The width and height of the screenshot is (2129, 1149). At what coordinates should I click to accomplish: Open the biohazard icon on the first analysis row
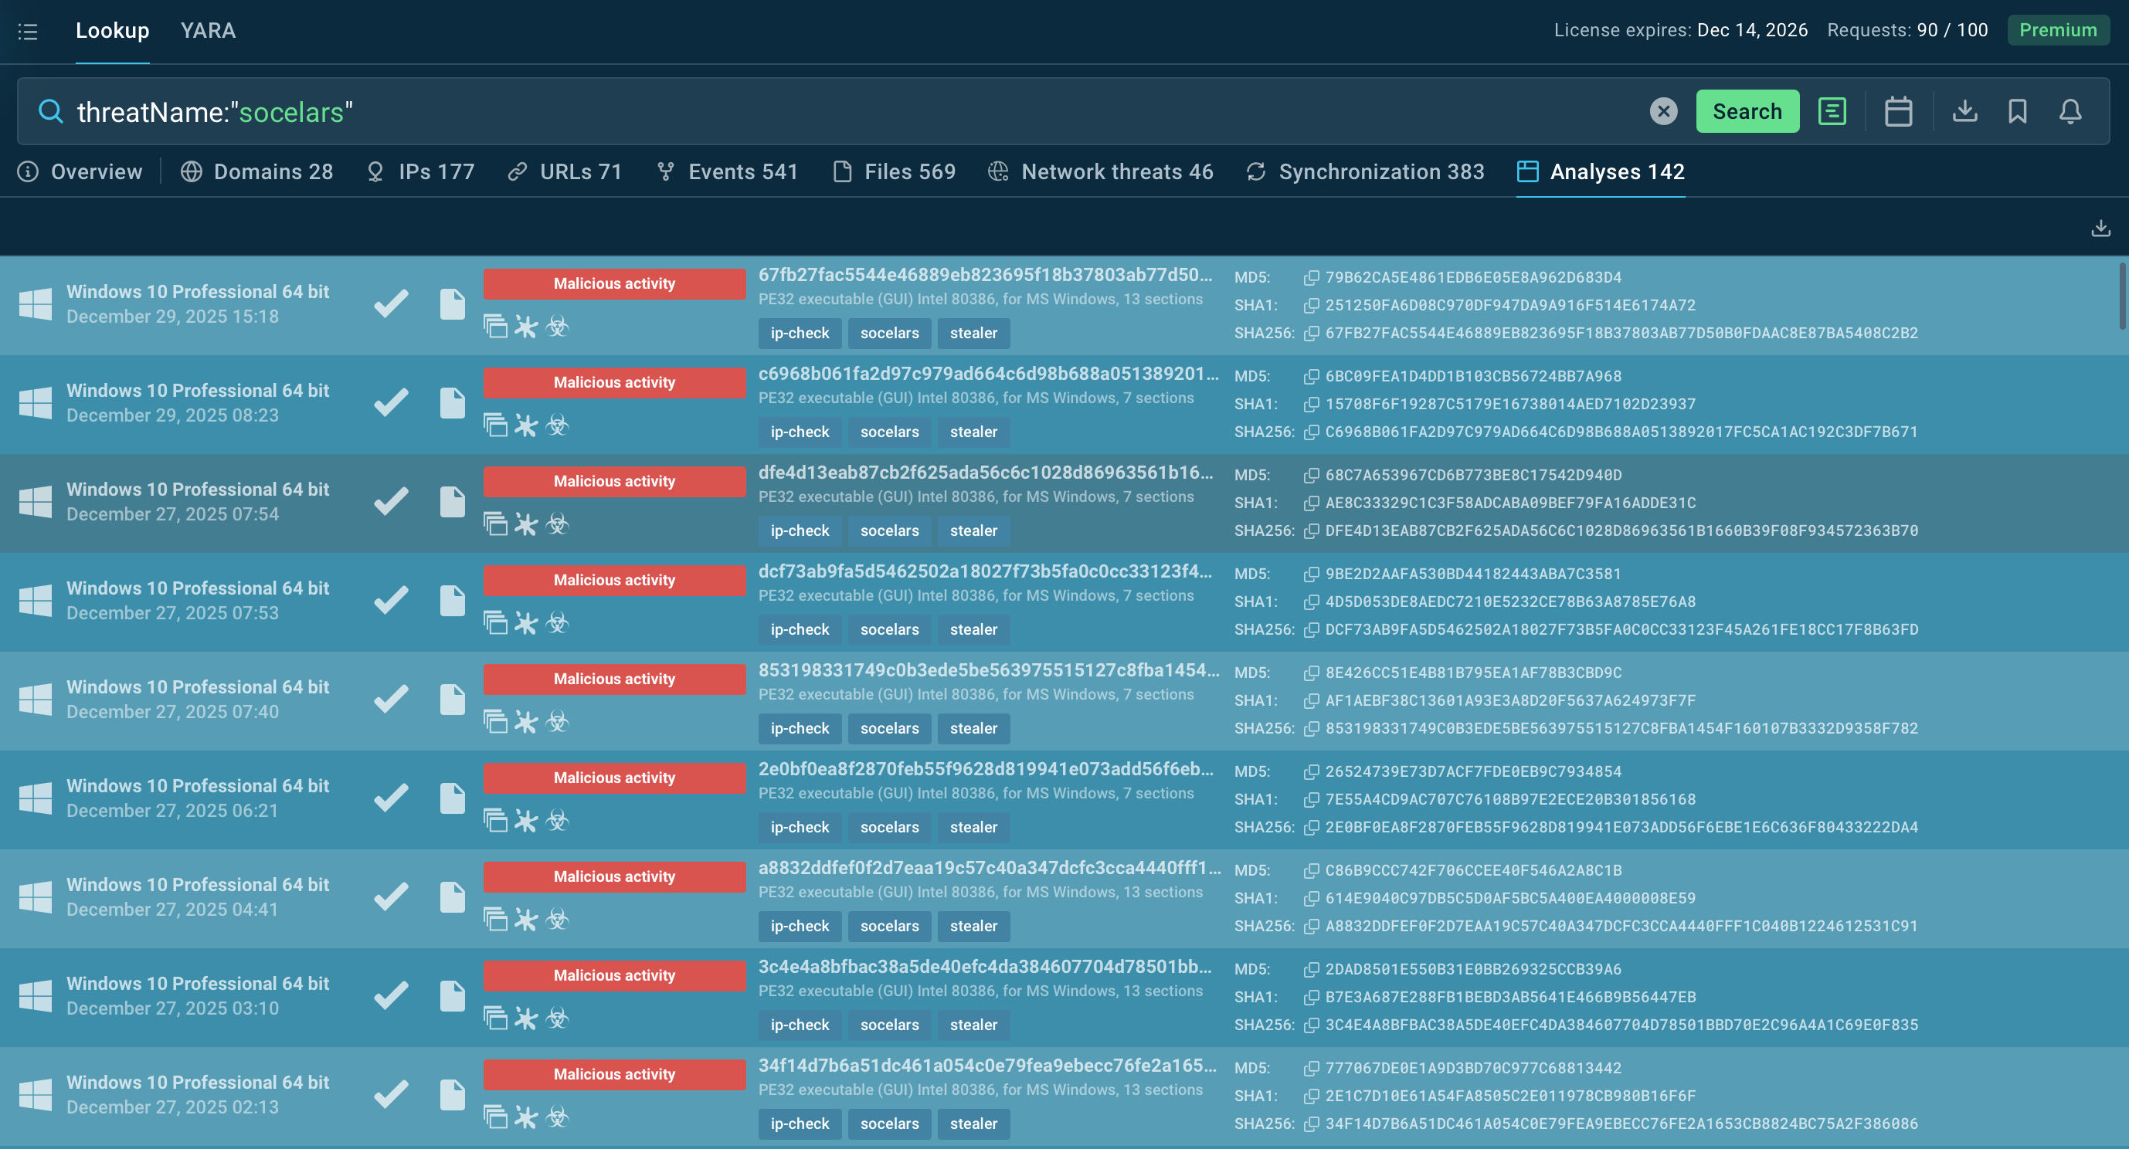(559, 327)
